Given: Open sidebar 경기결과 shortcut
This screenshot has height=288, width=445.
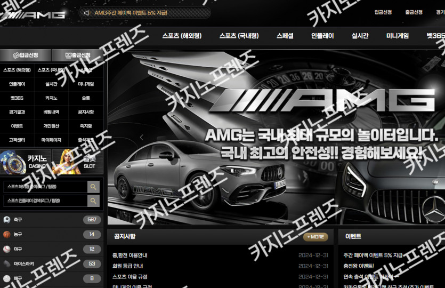Looking at the screenshot, I should point(17,112).
